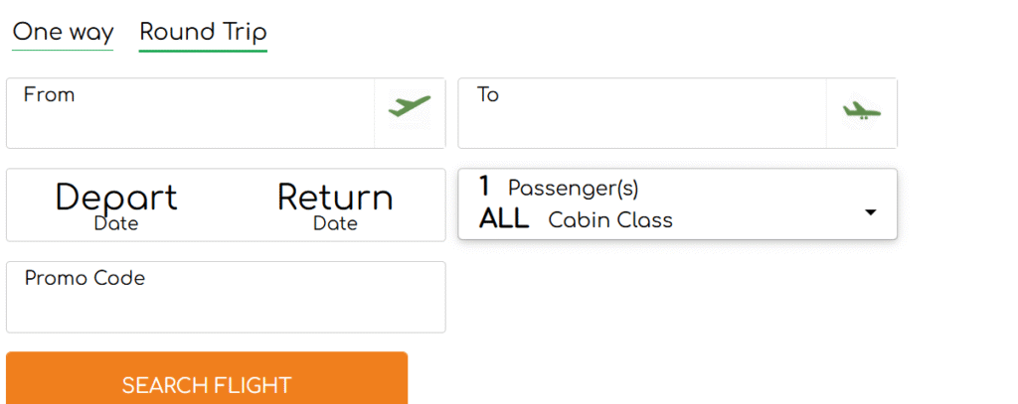This screenshot has height=404, width=1018.
Task: Click the large Return heading text
Action: click(x=335, y=197)
